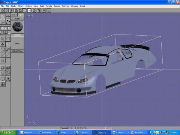180x135 pixels.
Task: Select the Point edit mode icon
Action: coord(8,22)
